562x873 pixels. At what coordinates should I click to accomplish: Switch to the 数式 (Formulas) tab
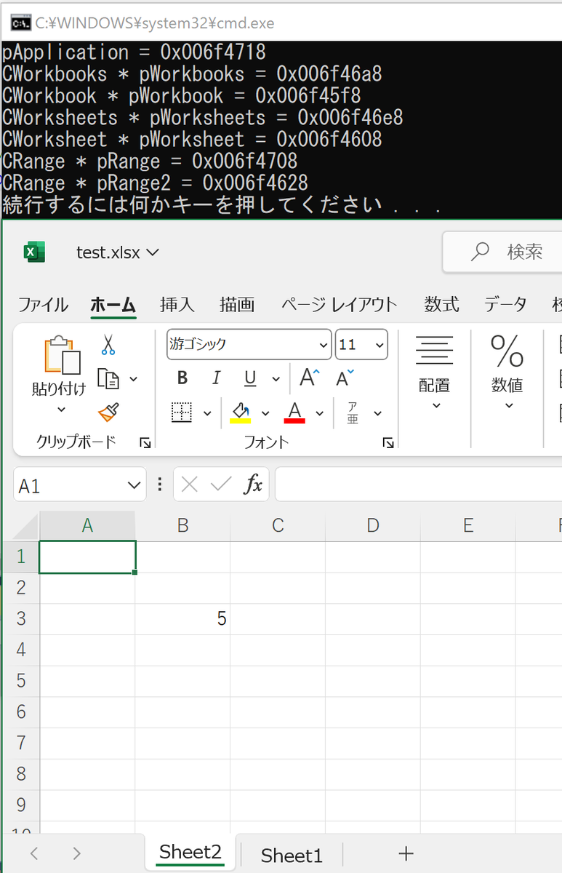click(442, 305)
